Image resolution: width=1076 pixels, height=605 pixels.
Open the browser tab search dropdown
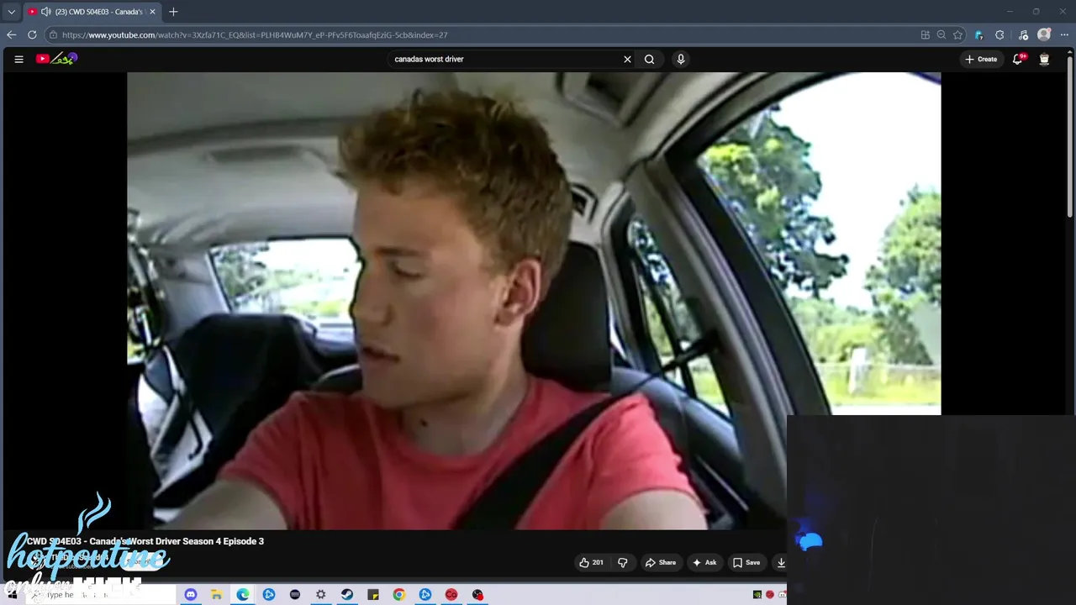pyautogui.click(x=11, y=12)
